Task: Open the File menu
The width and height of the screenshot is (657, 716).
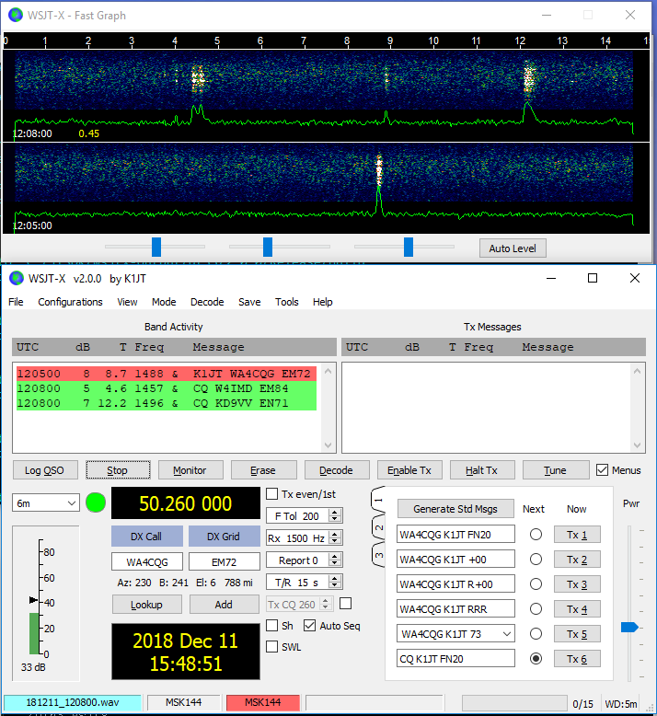Action: (x=16, y=302)
